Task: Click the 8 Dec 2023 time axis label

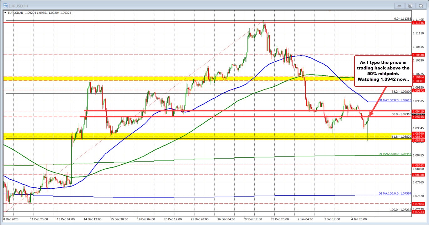Action: (12, 219)
